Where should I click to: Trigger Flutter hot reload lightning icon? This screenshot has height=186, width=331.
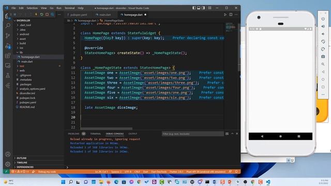point(36,14)
